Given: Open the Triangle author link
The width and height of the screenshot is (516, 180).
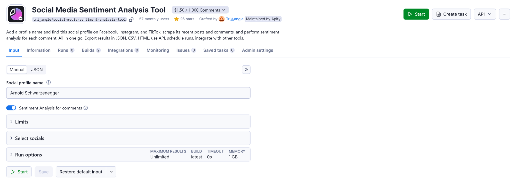Looking at the screenshot, I should [235, 19].
